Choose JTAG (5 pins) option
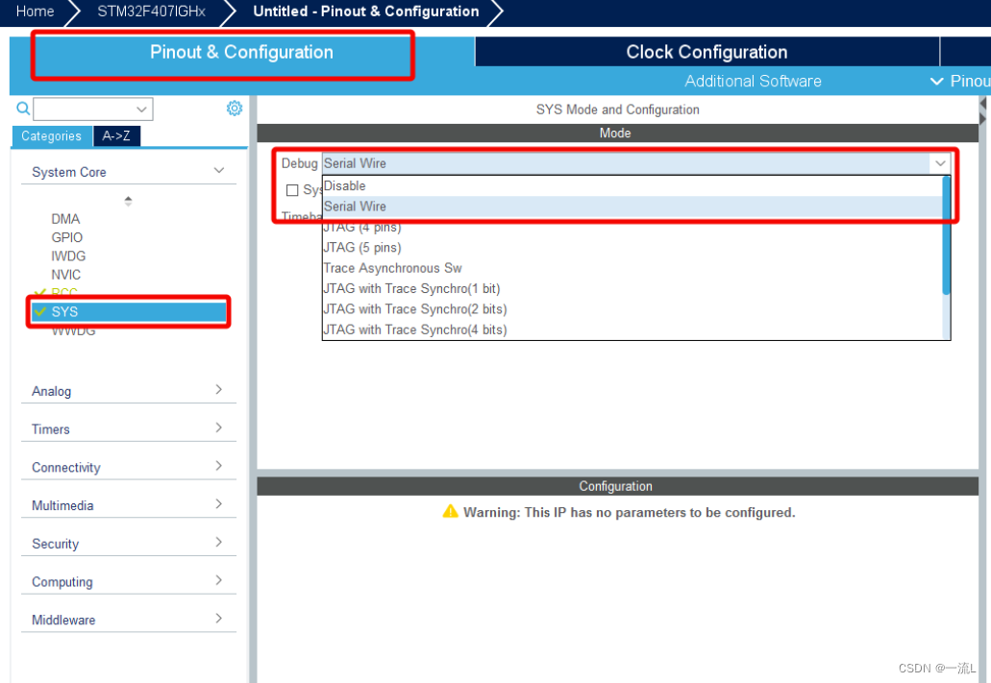 click(x=632, y=247)
